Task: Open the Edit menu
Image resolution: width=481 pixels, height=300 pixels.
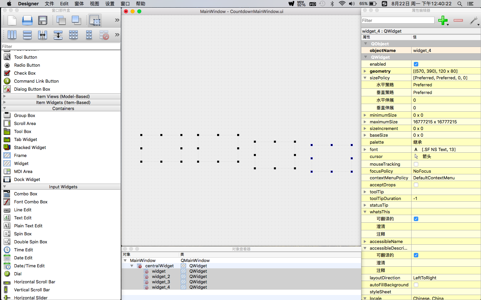Action: click(64, 4)
